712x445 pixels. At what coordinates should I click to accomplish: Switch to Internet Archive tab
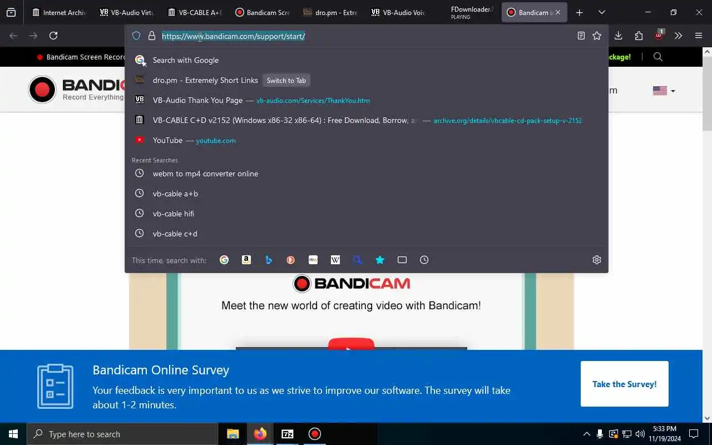coord(59,12)
